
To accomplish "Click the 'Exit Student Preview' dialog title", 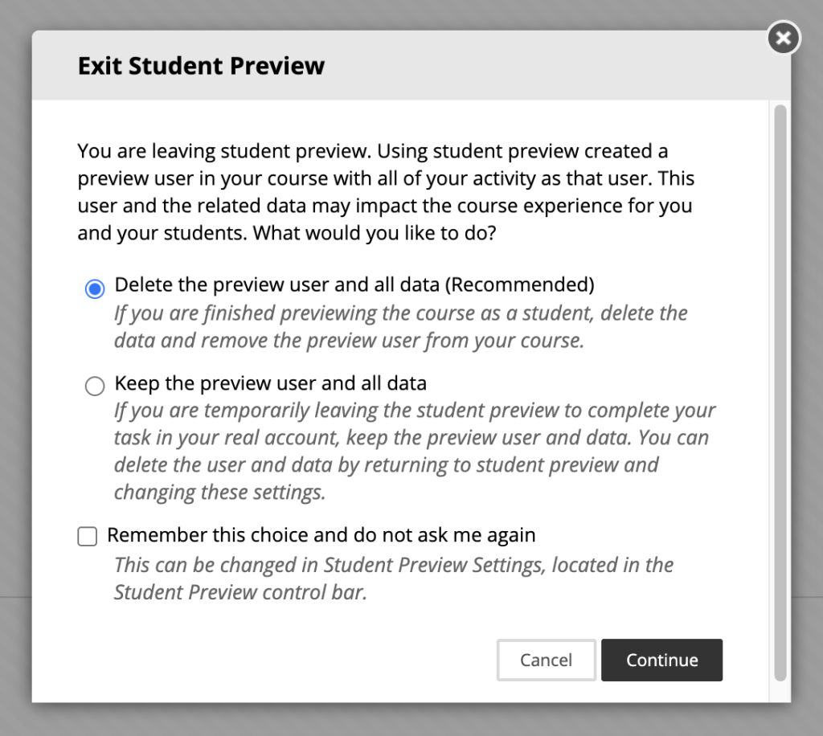I will [x=201, y=66].
